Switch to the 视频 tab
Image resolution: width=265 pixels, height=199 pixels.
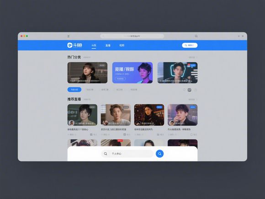tap(122, 45)
